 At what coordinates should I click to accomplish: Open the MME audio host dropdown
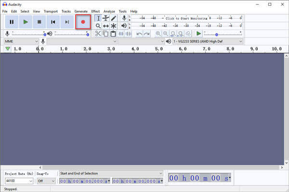click(x=21, y=41)
